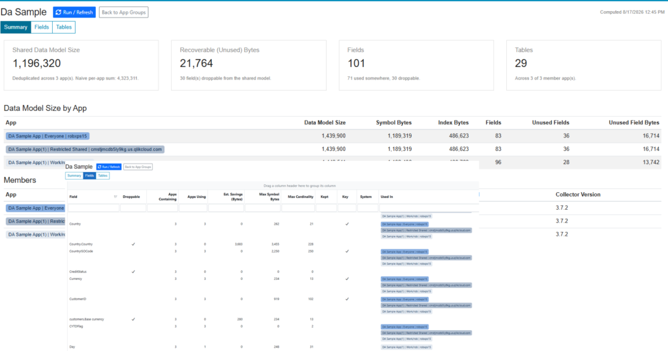668x351 pixels.
Task: Click the Used In filter input box
Action: click(x=429, y=208)
